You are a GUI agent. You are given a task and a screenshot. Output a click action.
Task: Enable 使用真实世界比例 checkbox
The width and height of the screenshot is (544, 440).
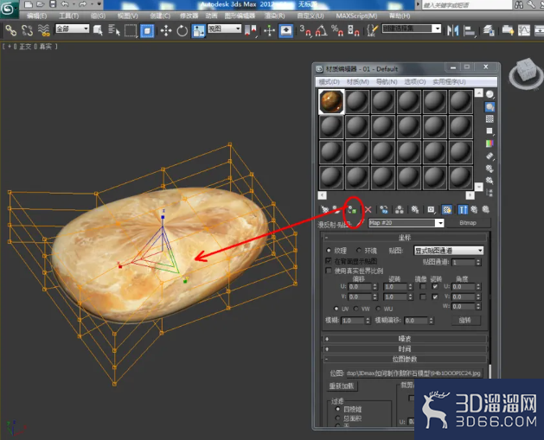(x=329, y=271)
